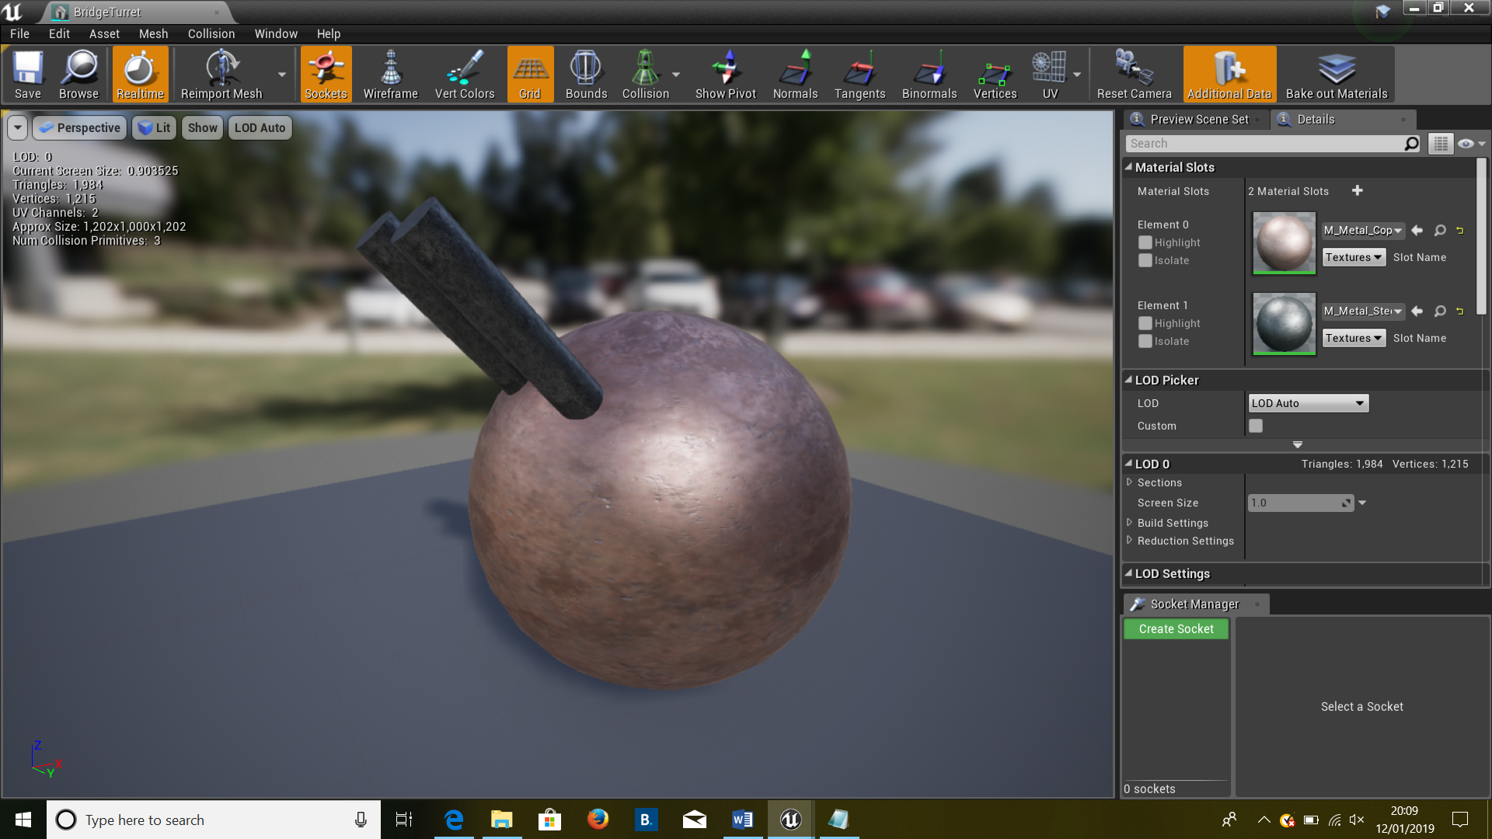
Task: Check the Custom LOD checkbox
Action: point(1256,426)
